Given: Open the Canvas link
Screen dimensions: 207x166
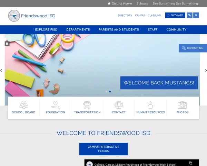Looking at the screenshot, I should (140, 16).
